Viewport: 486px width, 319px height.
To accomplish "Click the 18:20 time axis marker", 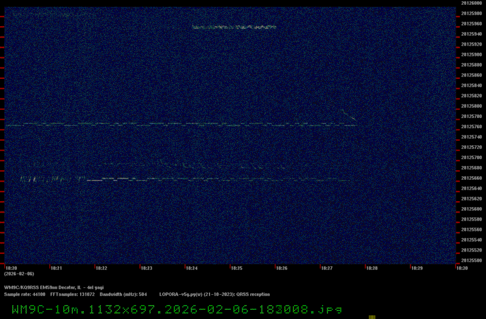I will (x=11, y=268).
